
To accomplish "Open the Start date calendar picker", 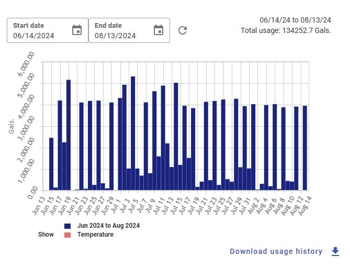I will click(x=77, y=30).
